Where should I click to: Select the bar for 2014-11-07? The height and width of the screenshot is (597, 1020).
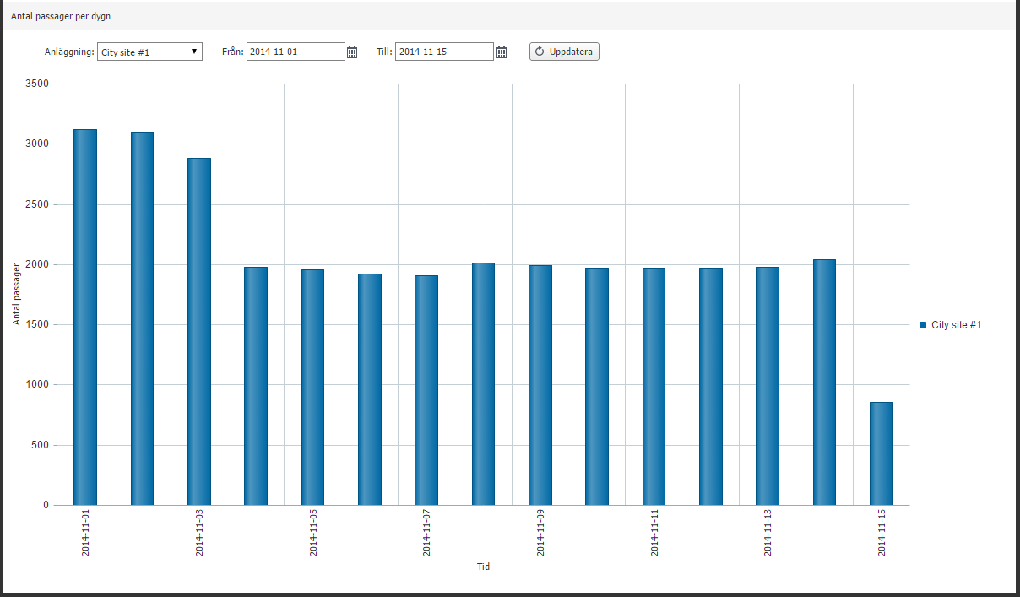click(426, 390)
